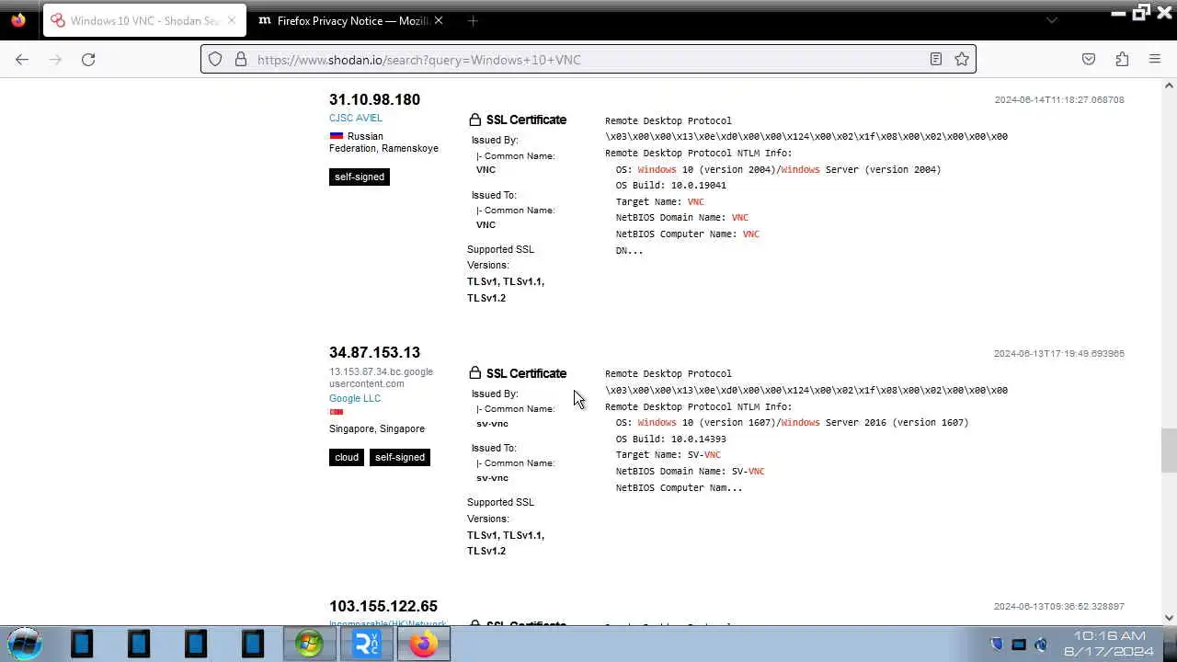Open the tracking protection shield icon

[215, 59]
